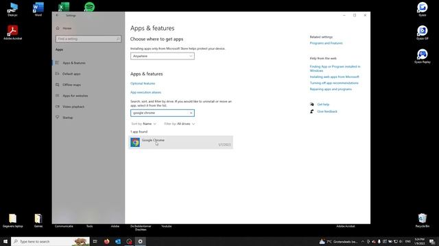This screenshot has width=439, height=246.
Task: Open the red circular app on the taskbar
Action: 129,241
